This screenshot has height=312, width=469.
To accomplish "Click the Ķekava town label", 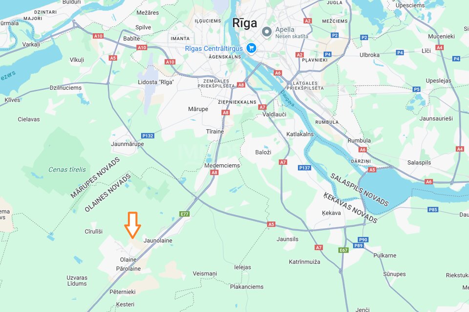I will [x=331, y=213].
